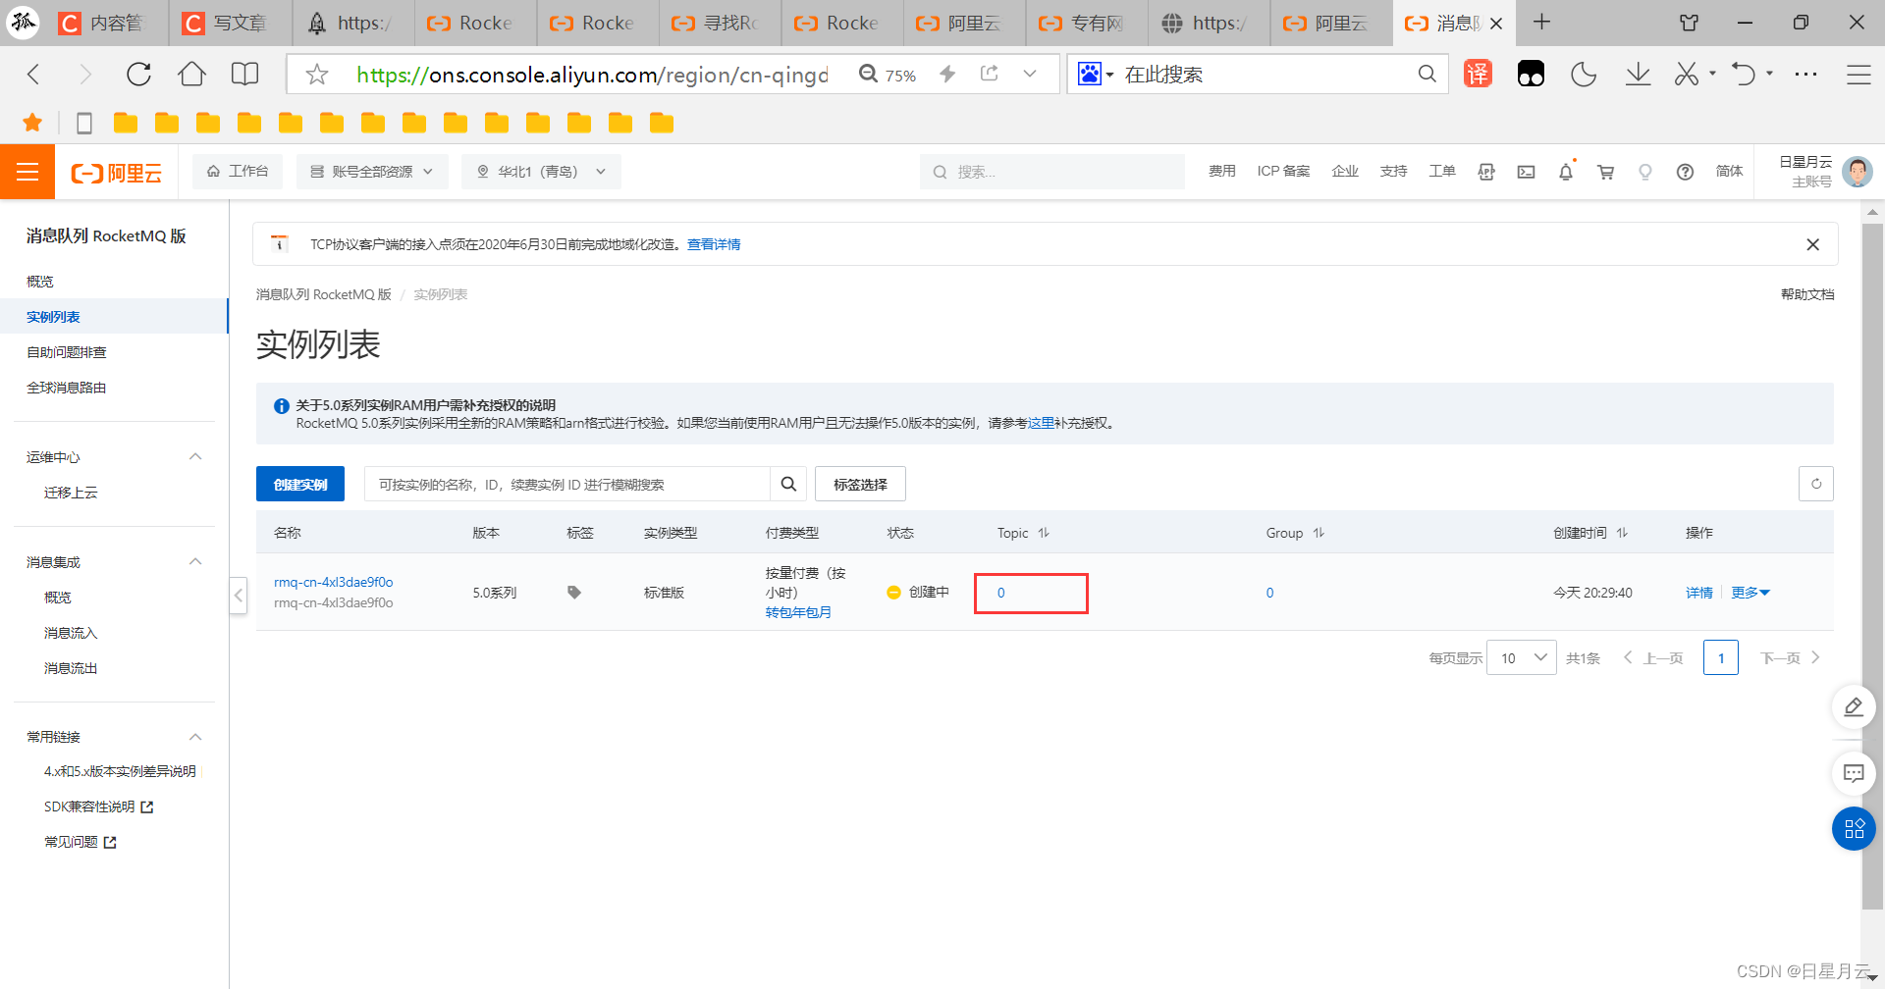Click the browser translate icon
Image resolution: width=1885 pixels, height=989 pixels.
pyautogui.click(x=1478, y=75)
